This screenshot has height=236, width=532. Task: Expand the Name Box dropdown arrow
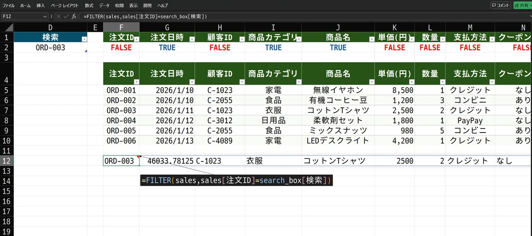click(45, 16)
